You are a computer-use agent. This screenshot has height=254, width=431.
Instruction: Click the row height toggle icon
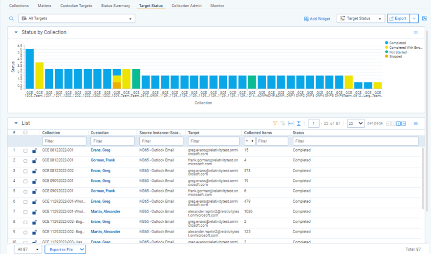(299, 123)
